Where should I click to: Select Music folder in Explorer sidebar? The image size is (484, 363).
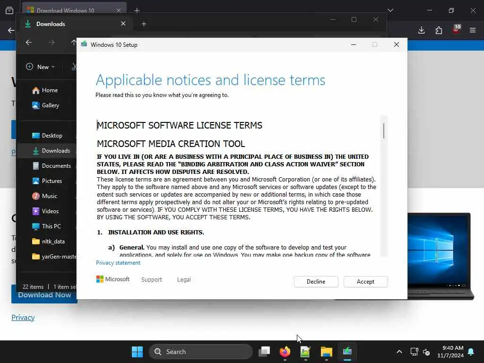[x=44, y=196]
